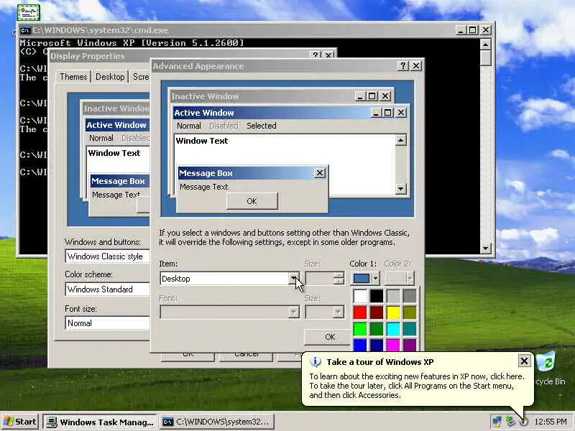Click the Item Size spinner arrows
The height and width of the screenshot is (431, 575).
tap(339, 278)
